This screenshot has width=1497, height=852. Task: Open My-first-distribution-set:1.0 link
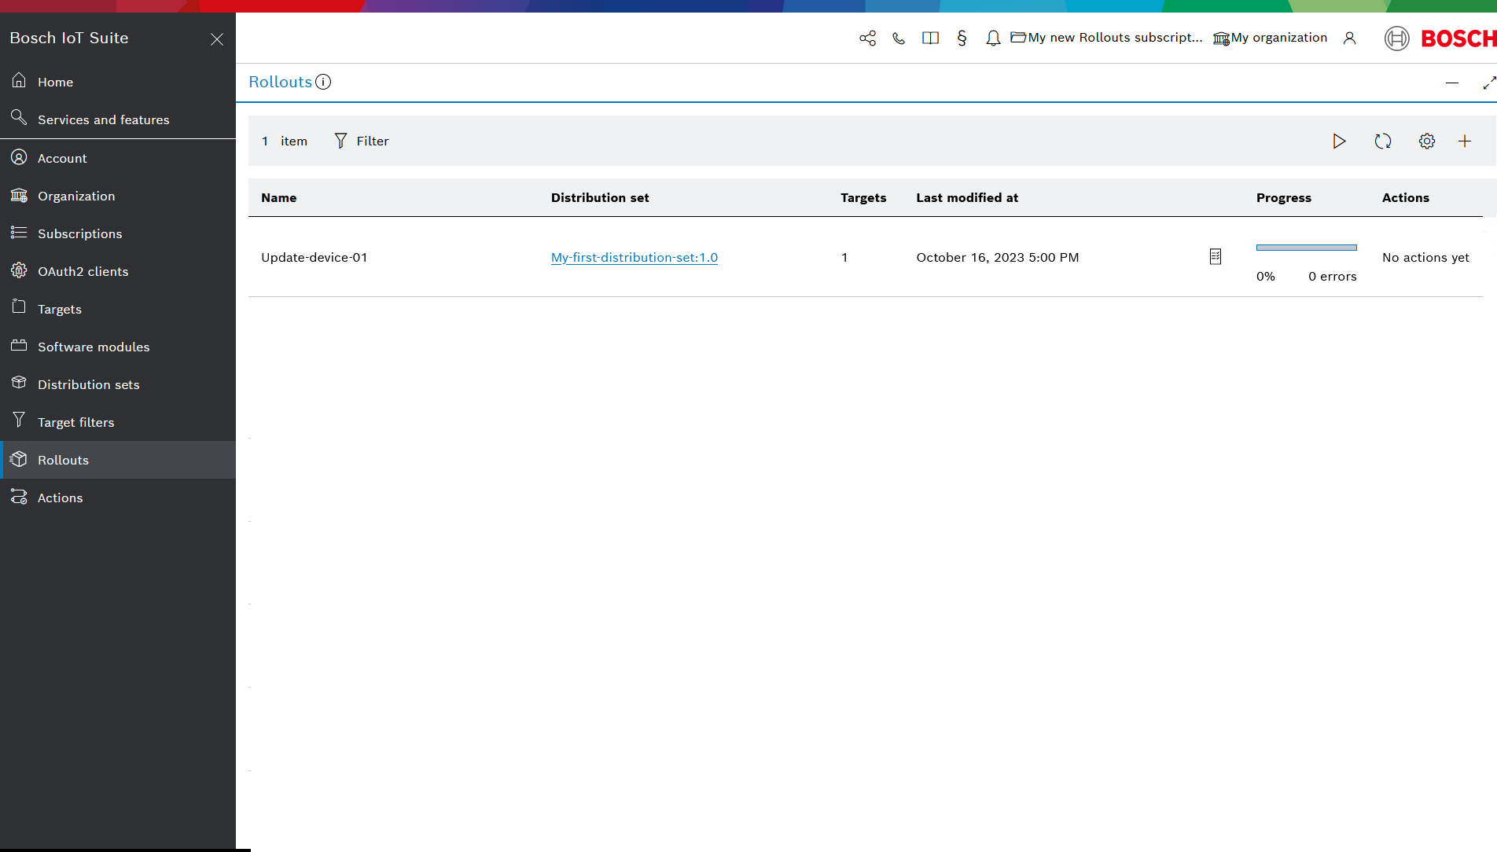coord(634,257)
